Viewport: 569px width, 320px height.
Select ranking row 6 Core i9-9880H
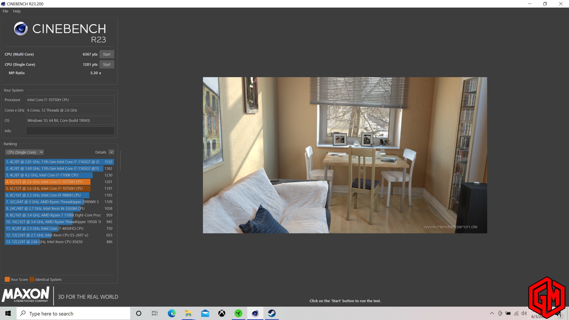[x=59, y=195]
